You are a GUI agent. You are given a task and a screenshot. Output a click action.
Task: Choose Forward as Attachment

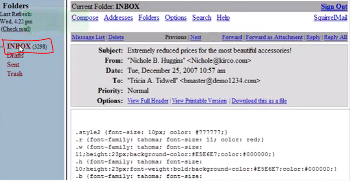(x=274, y=37)
